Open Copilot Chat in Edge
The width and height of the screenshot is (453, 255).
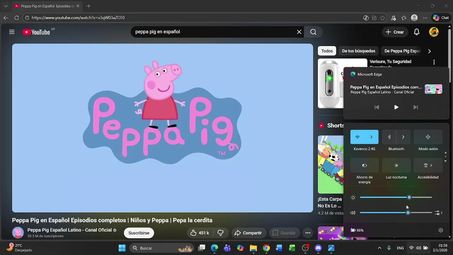point(441,18)
